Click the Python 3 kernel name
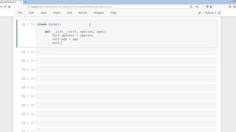 211,13
